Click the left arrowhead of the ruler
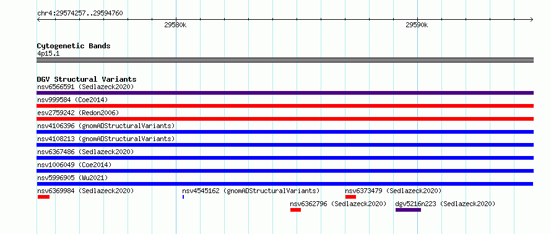Viewport: 551px width, 234px height. tap(38, 20)
